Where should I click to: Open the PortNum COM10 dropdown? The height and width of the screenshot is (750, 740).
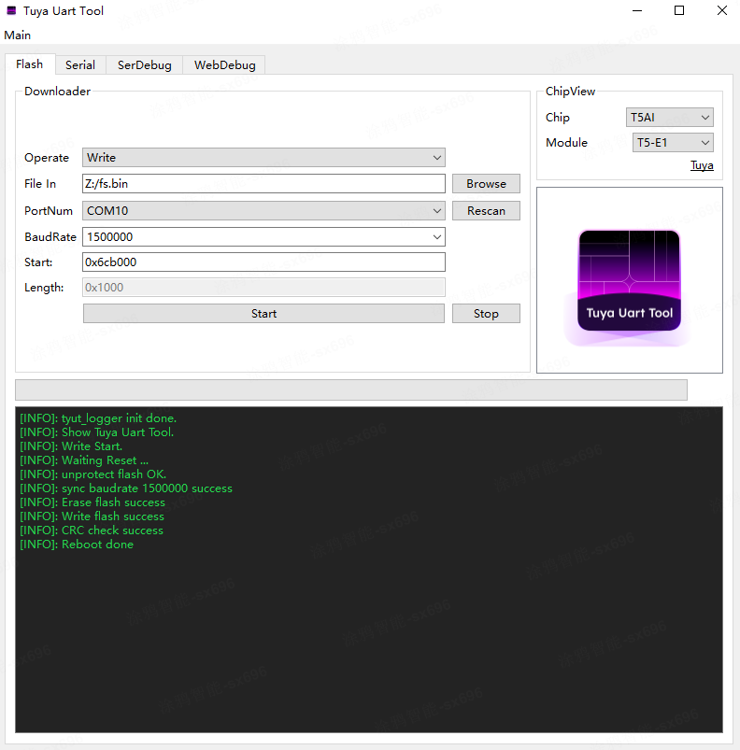coord(263,211)
